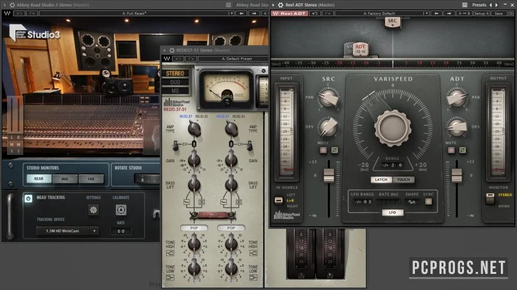Select NEAR studio monitors
This screenshot has height=290, width=517.
tap(39, 179)
